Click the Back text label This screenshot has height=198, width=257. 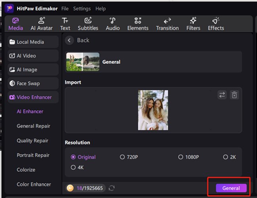[83, 40]
